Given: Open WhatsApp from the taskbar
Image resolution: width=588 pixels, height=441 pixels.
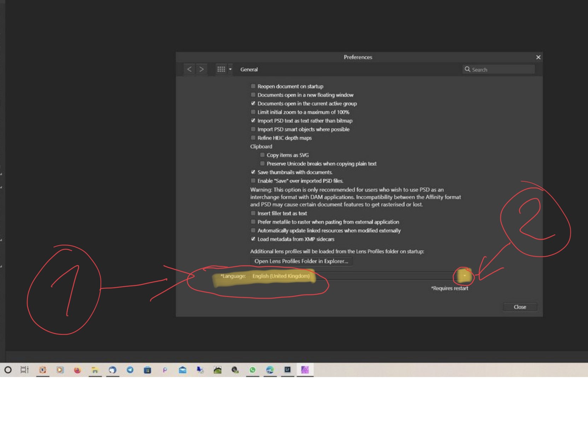Looking at the screenshot, I should [x=253, y=370].
